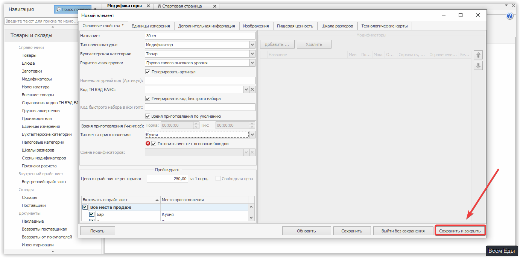Open Блюда in navigation
The image size is (520, 258).
coord(28,63)
